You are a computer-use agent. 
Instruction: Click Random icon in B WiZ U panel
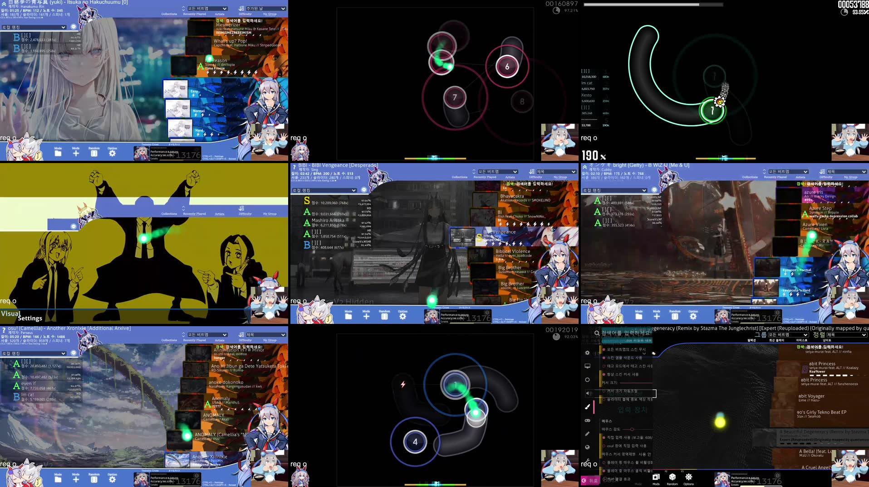pyautogui.click(x=675, y=316)
